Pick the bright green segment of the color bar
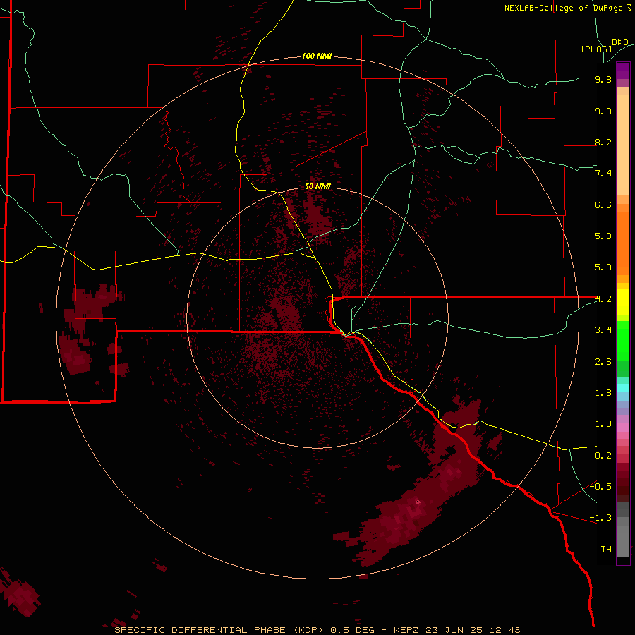This screenshot has height=635, width=635. (x=623, y=341)
